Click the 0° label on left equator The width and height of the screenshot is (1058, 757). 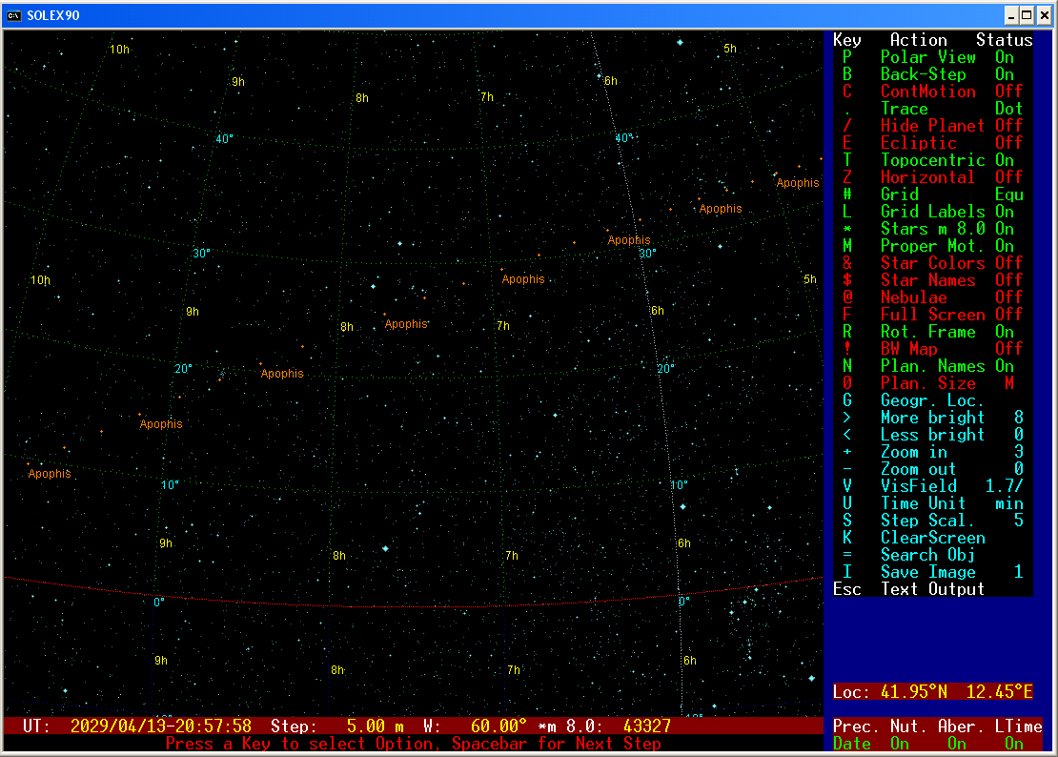159,602
